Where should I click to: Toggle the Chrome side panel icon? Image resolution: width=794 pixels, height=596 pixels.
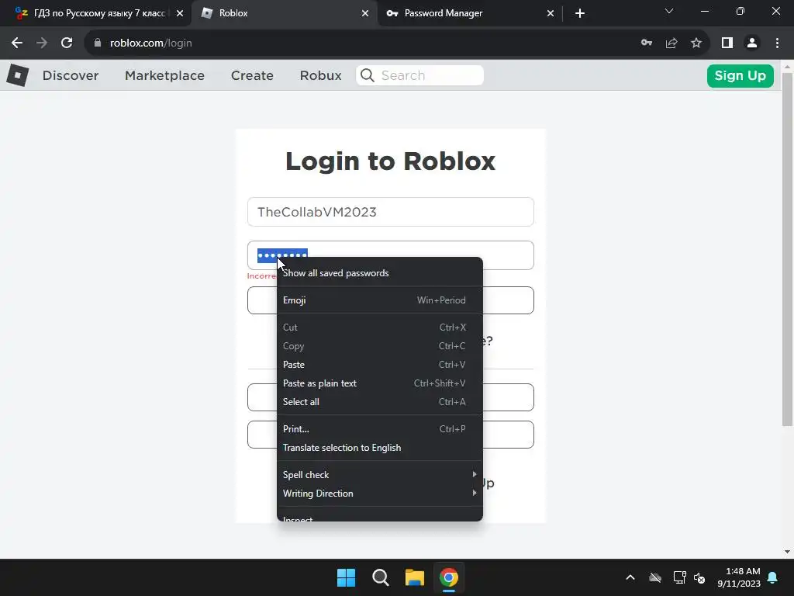[x=727, y=43]
